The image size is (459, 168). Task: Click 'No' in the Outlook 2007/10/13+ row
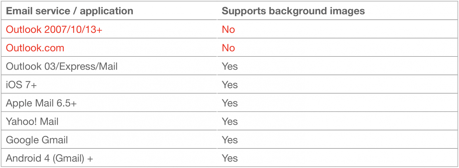click(x=228, y=30)
